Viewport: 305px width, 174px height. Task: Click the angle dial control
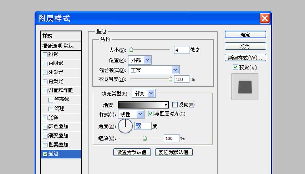(125, 126)
